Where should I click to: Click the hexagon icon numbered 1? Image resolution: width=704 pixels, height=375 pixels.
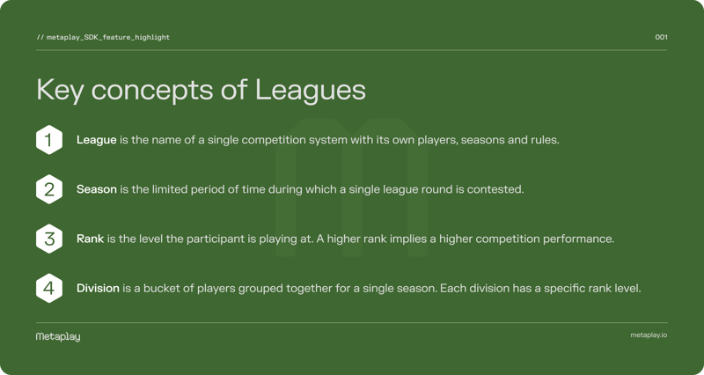[49, 140]
